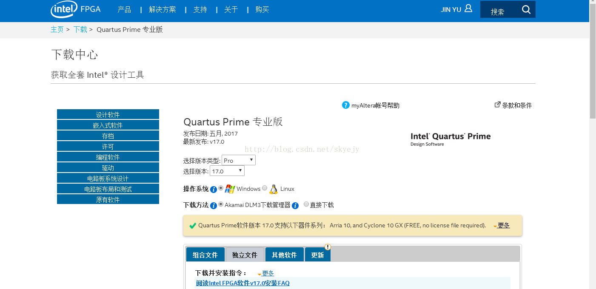Open the 阅读Intel FPGA软件v17.0安装FAQ link
Viewport: 596px width, 289px height.
click(242, 283)
